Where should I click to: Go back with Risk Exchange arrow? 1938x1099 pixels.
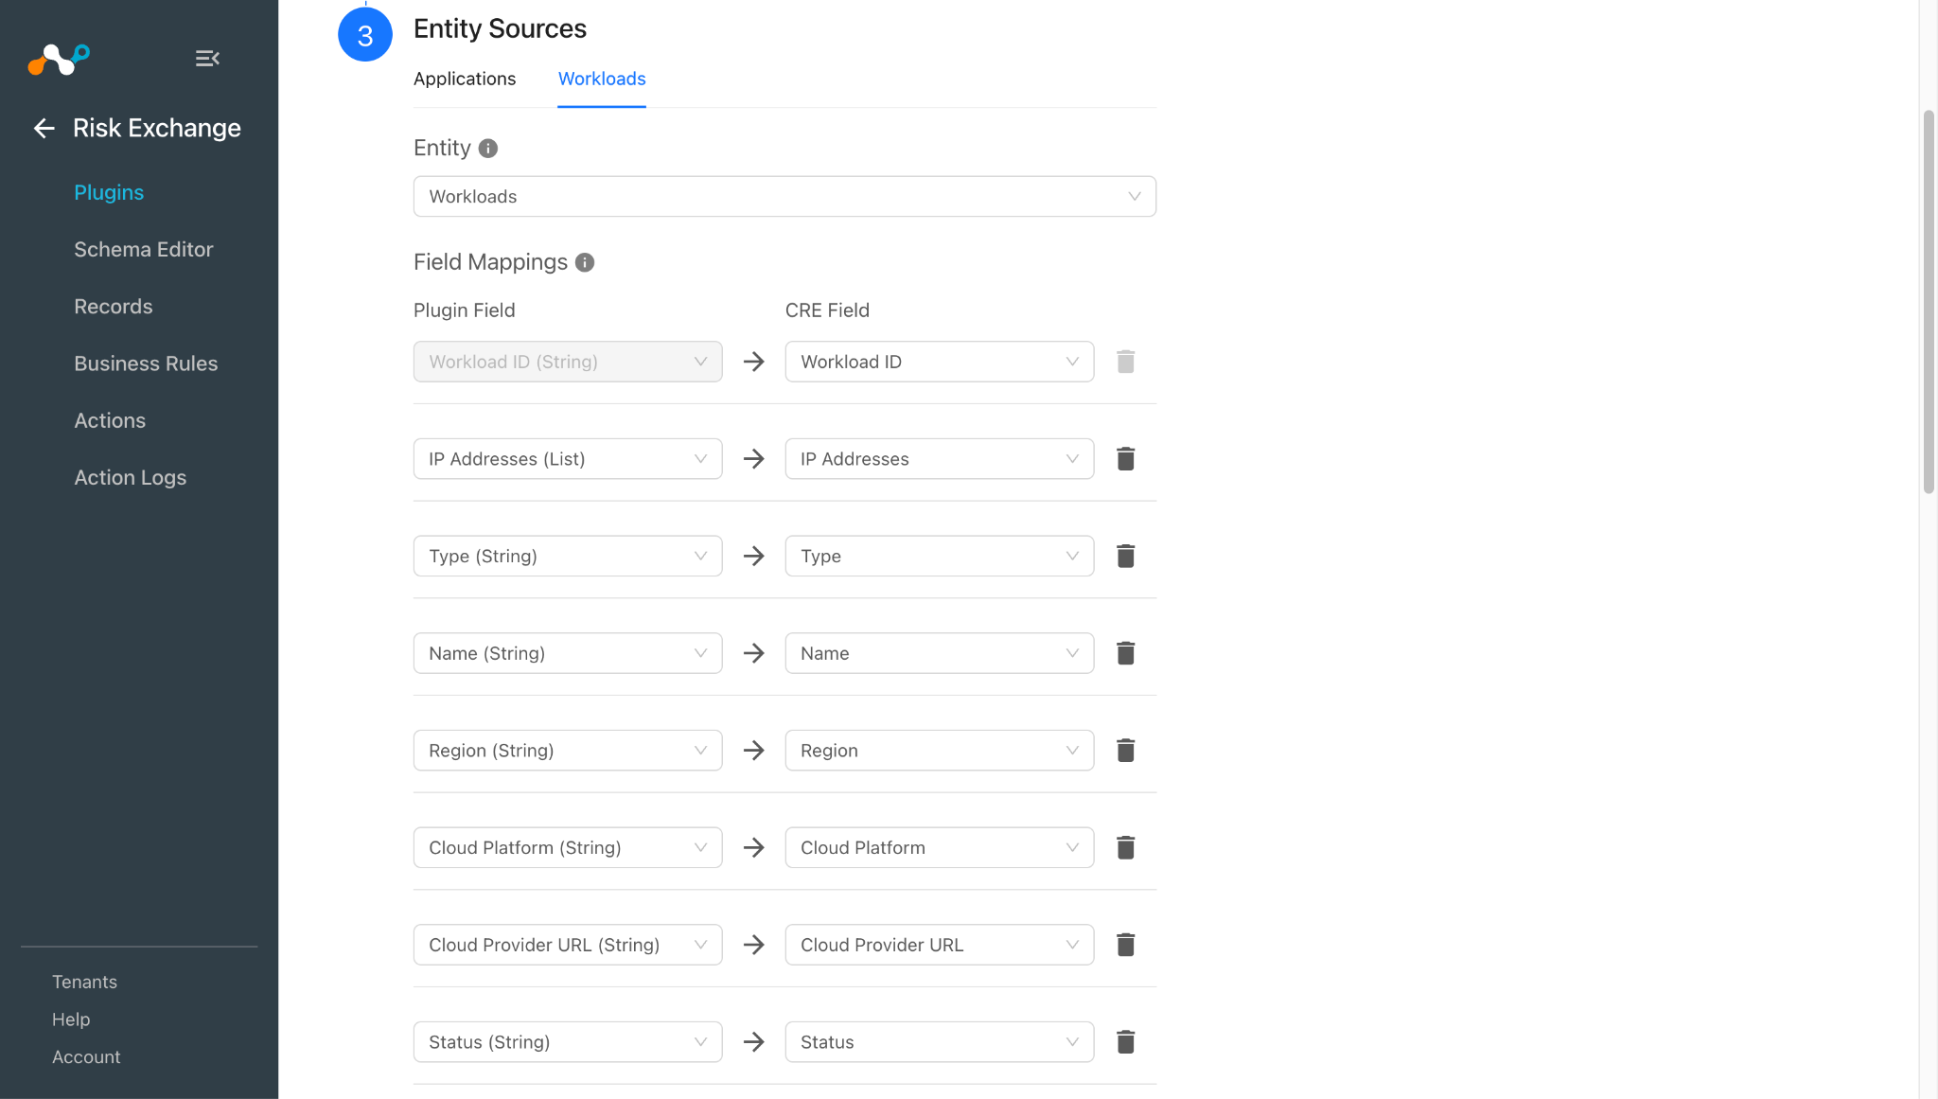(44, 128)
